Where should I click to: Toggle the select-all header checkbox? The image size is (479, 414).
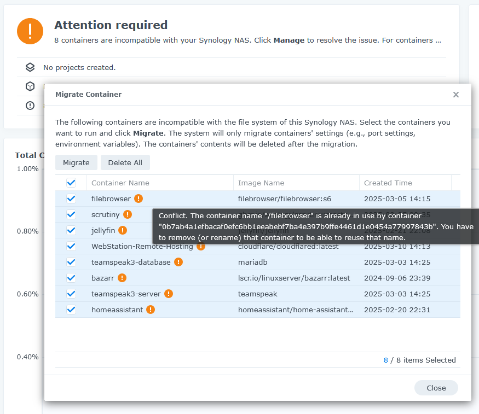tap(71, 183)
